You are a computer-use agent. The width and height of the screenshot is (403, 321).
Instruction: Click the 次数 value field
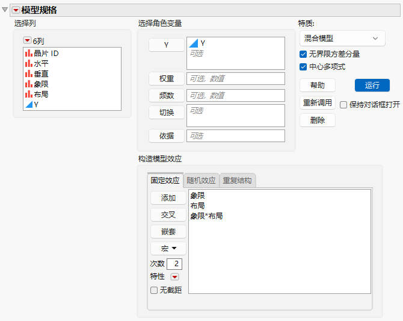tap(174, 264)
